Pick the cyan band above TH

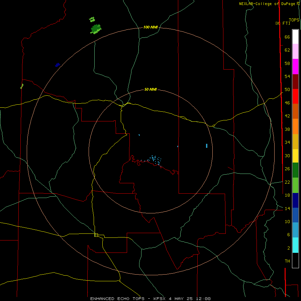[295, 245]
